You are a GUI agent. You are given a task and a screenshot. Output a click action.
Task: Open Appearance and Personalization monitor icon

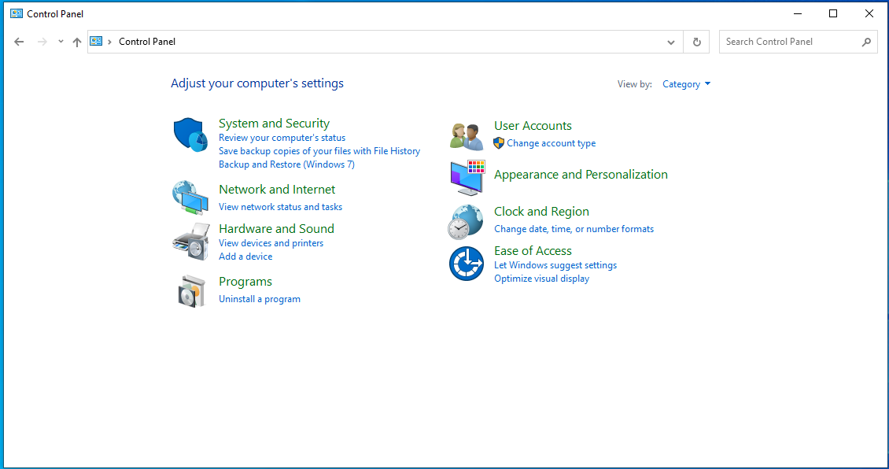click(x=467, y=178)
